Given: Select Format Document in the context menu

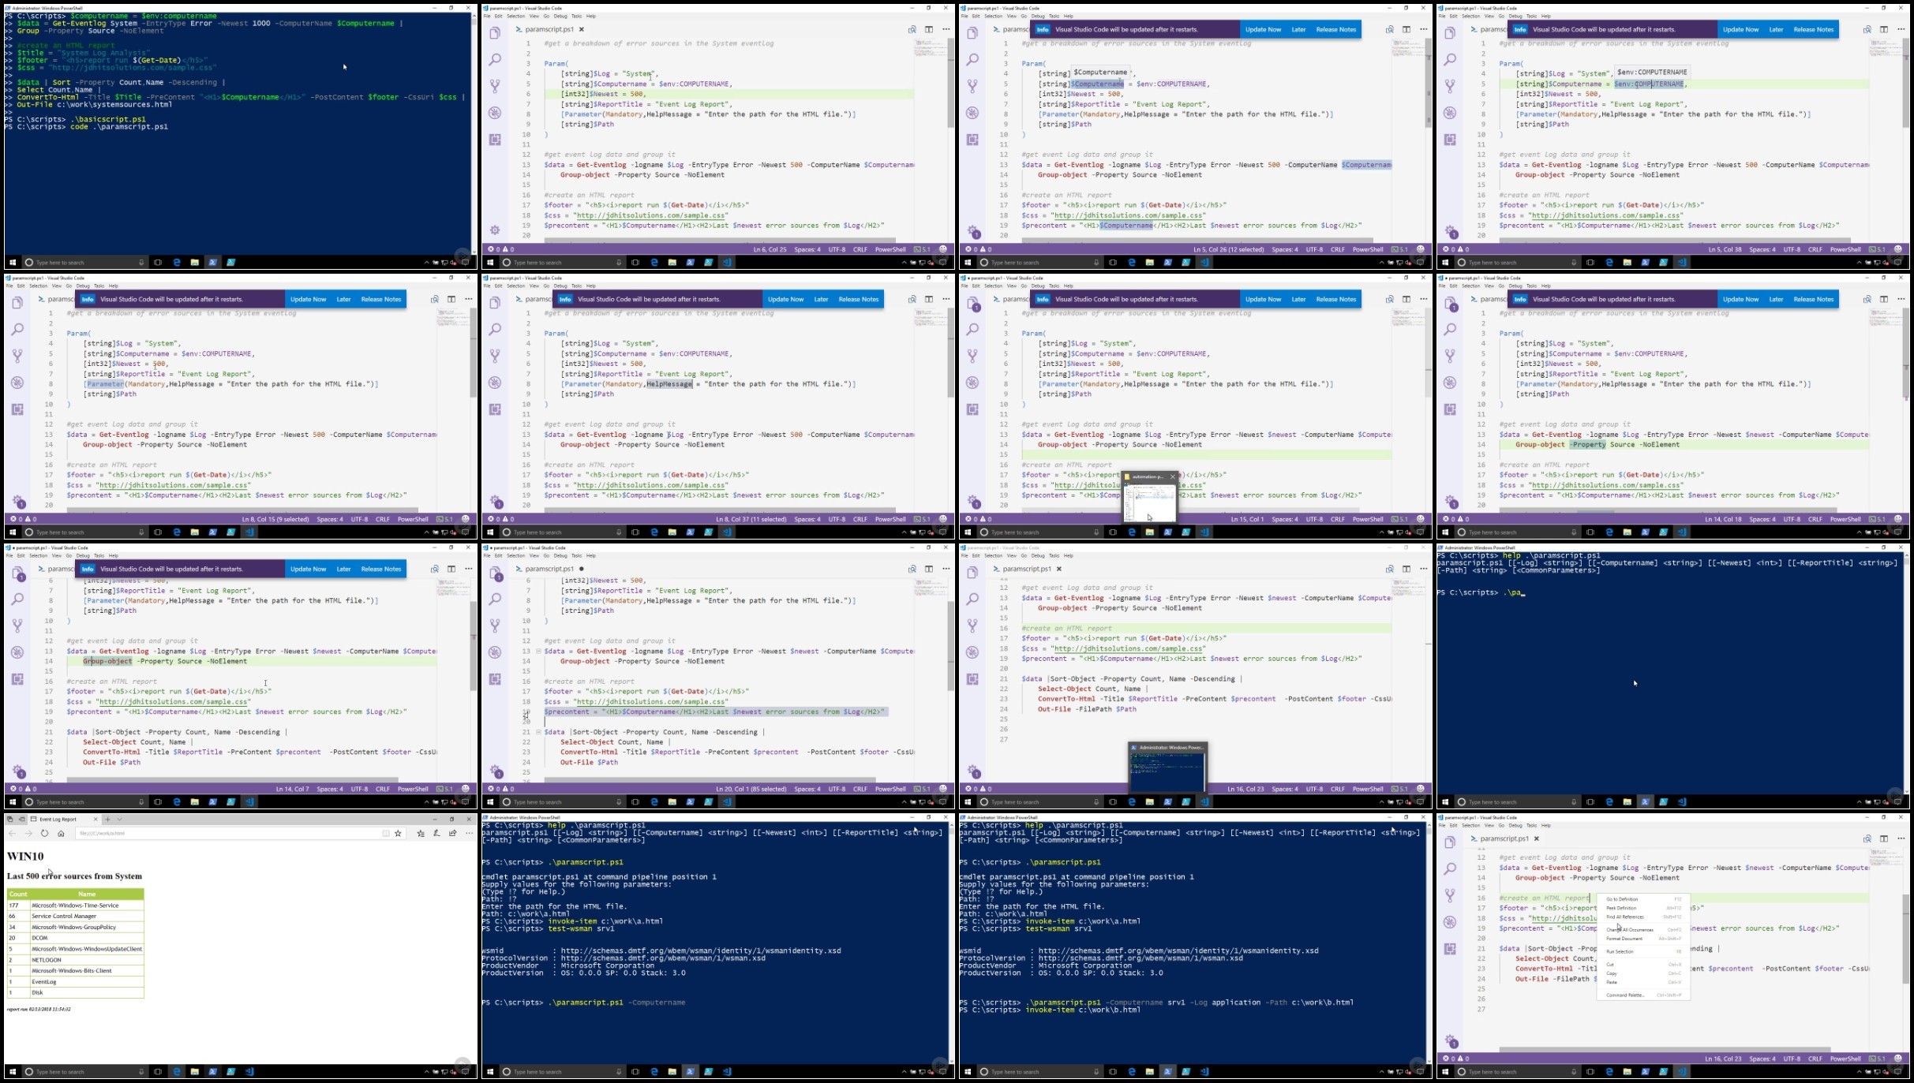Looking at the screenshot, I should (1643, 939).
